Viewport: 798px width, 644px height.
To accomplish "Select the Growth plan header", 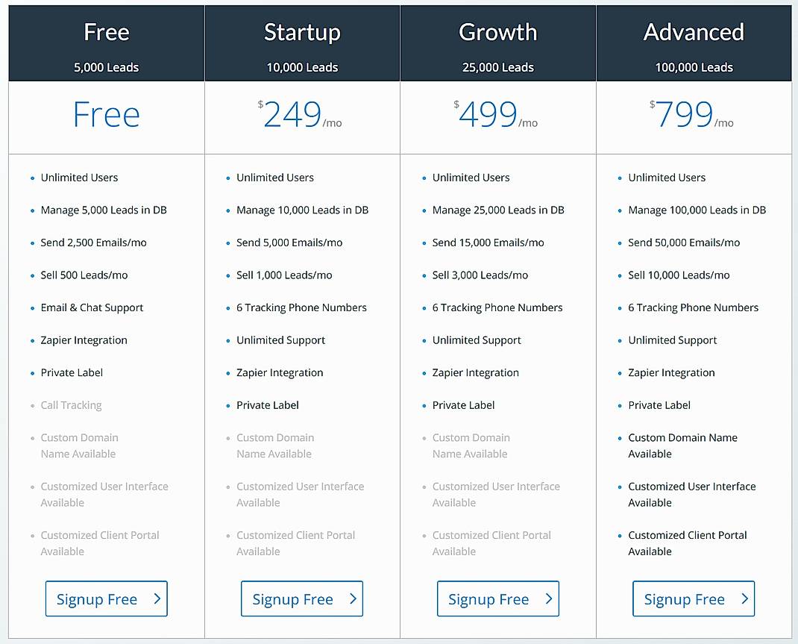I will (497, 32).
